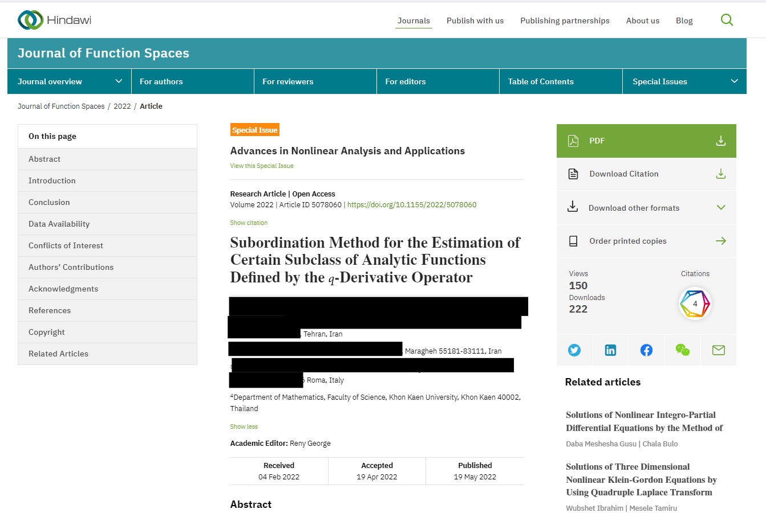
Task: Jump to References section
Action: click(50, 310)
